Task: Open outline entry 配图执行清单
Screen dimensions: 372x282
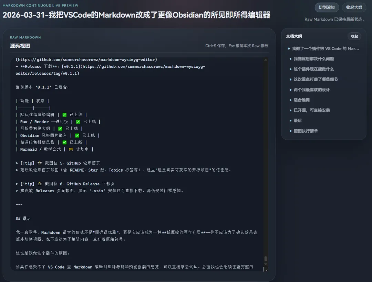Action: pos(306,131)
